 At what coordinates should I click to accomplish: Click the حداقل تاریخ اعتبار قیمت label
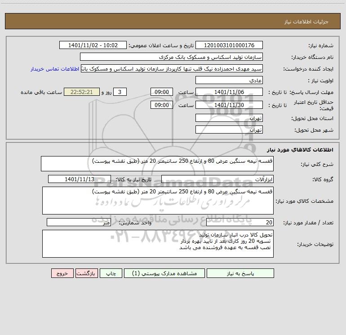(314, 105)
